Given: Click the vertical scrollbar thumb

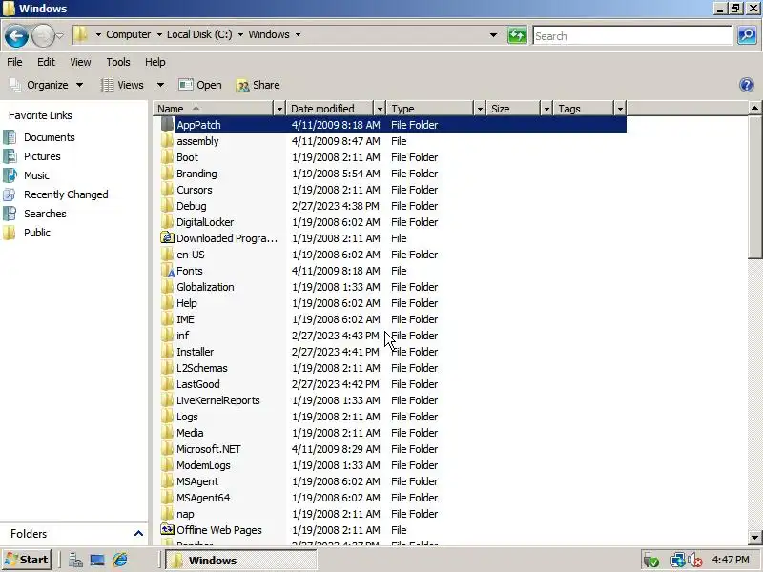Looking at the screenshot, I should point(754,187).
